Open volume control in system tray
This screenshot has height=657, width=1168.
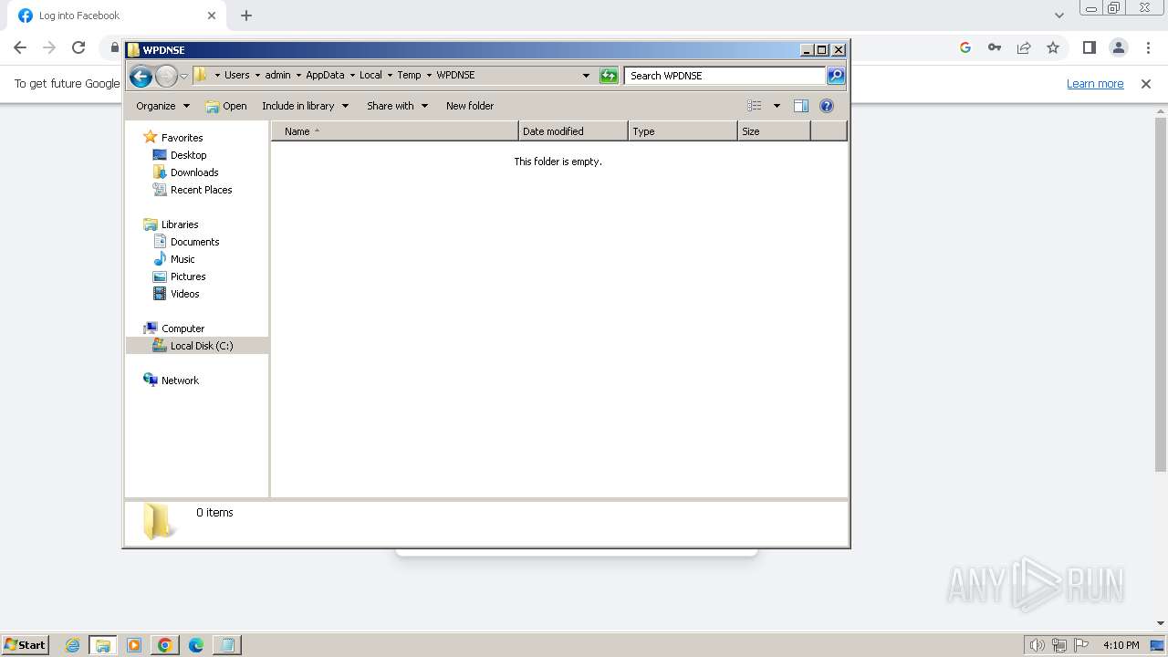(1038, 645)
